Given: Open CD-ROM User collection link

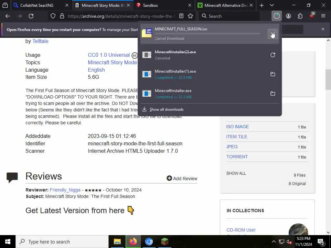Looking at the screenshot, I should click(241, 230).
